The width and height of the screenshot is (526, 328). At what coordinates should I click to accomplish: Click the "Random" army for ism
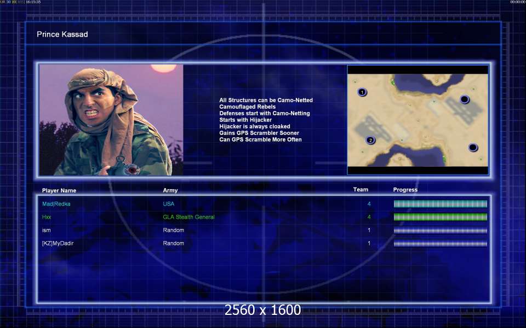(174, 230)
